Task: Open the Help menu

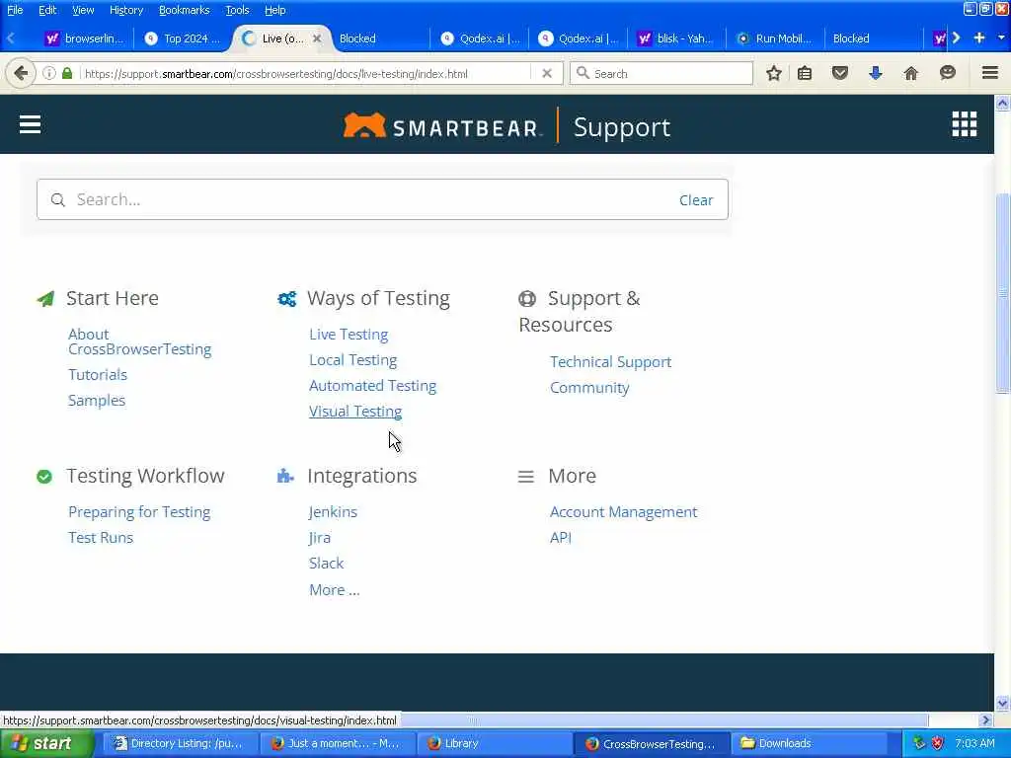Action: coord(274,10)
